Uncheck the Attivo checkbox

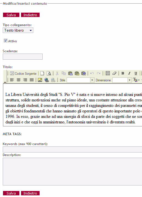(x=5, y=41)
